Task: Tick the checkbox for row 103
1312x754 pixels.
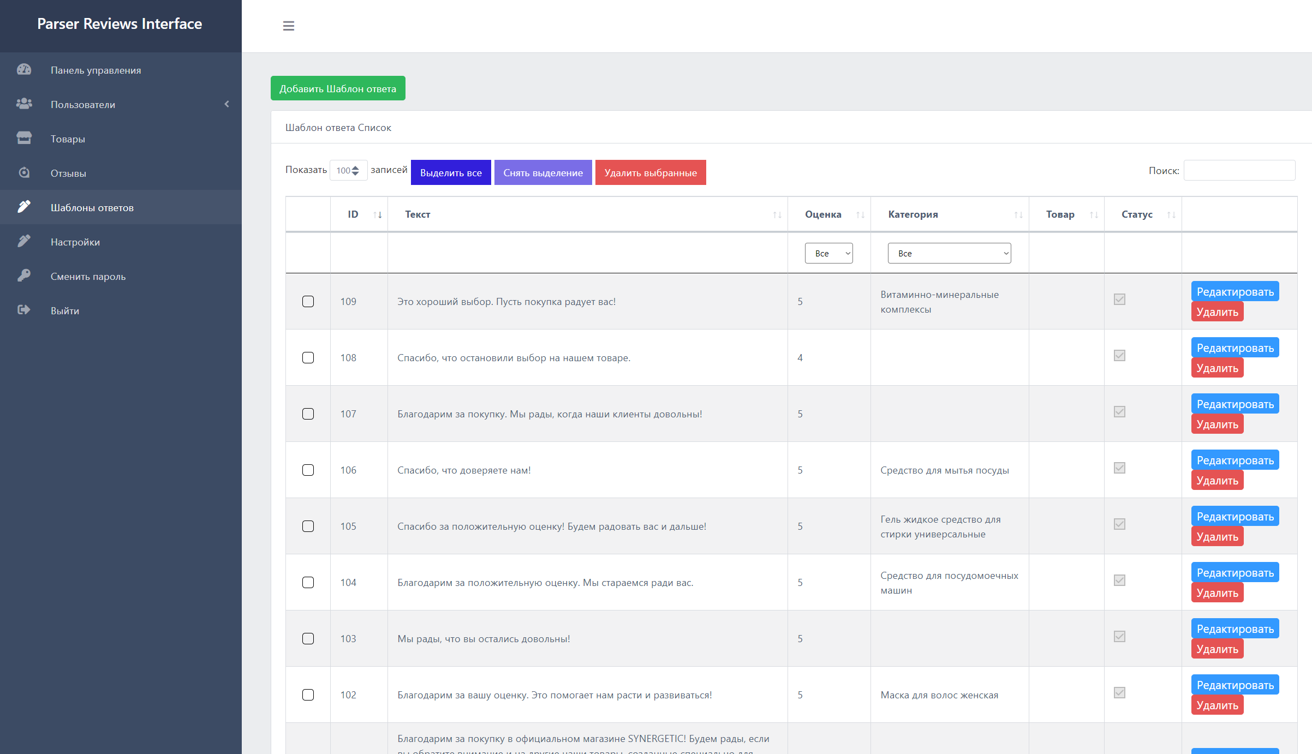Action: click(308, 639)
